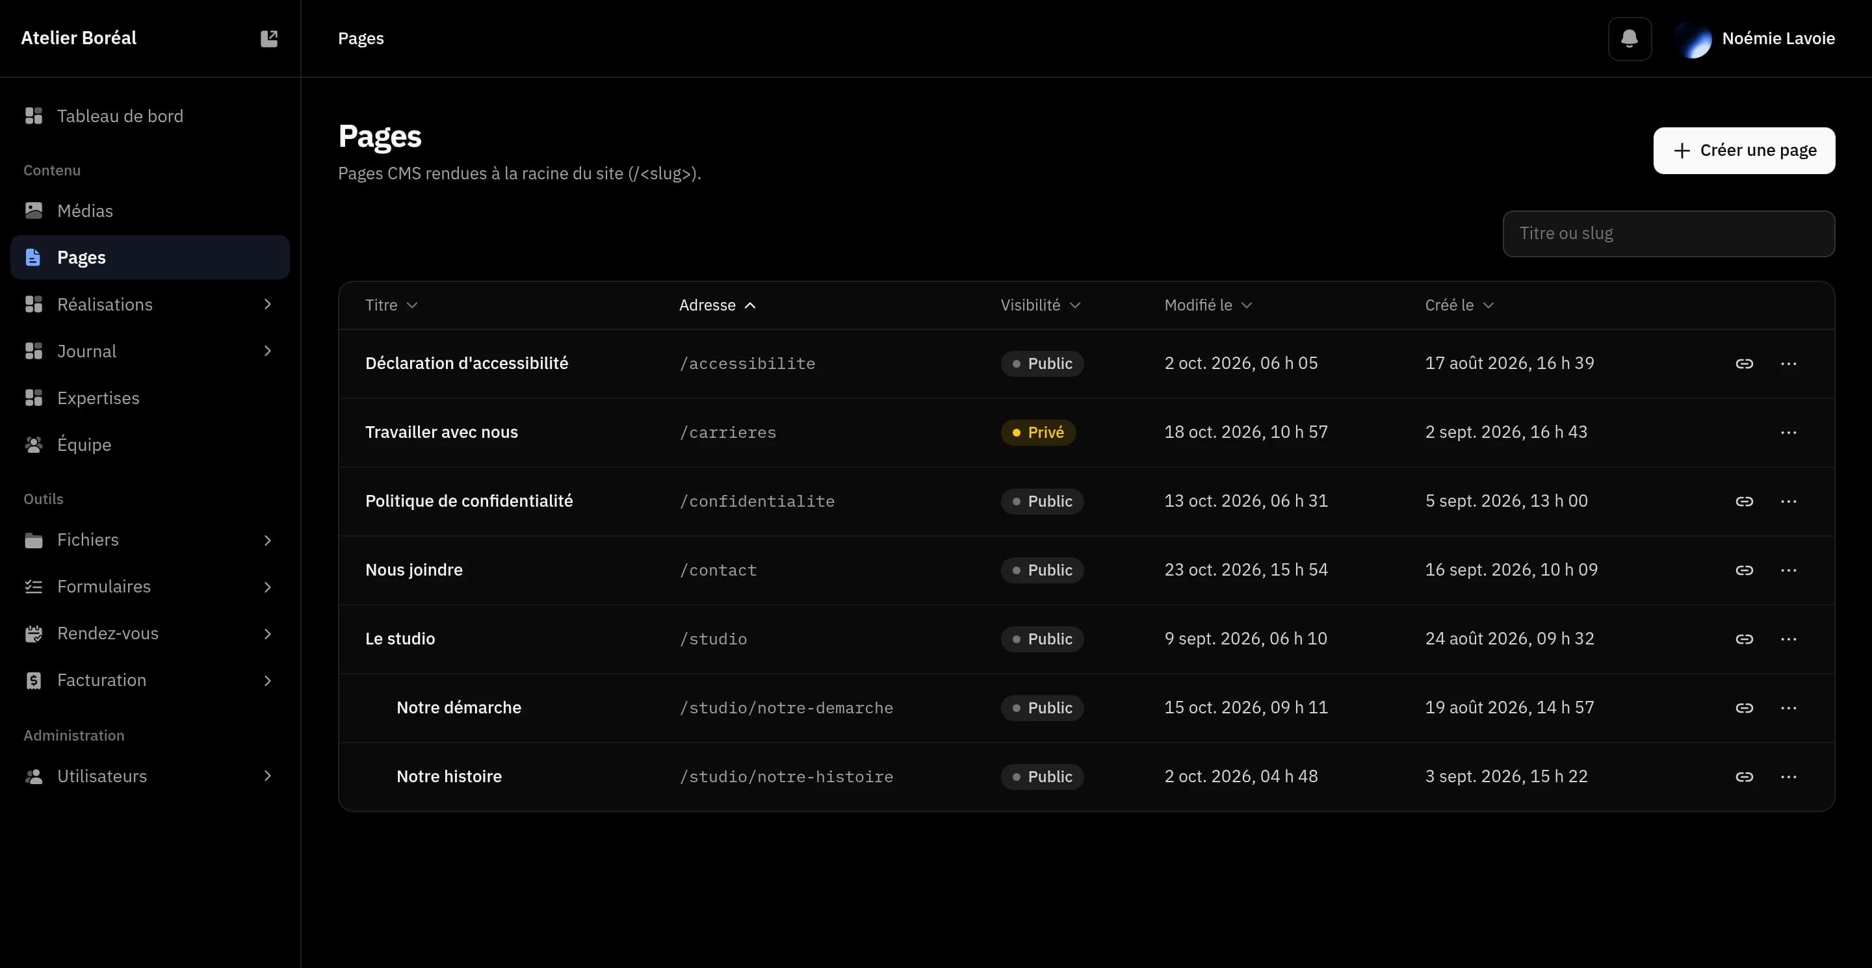1872x968 pixels.
Task: Sort table by Modifié le column
Action: pos(1208,305)
